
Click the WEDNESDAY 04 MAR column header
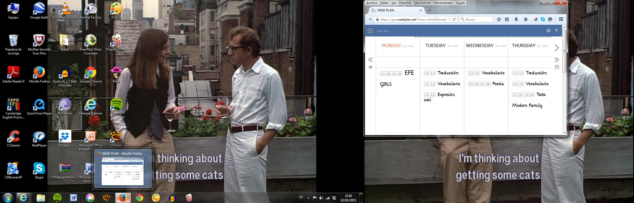point(486,45)
